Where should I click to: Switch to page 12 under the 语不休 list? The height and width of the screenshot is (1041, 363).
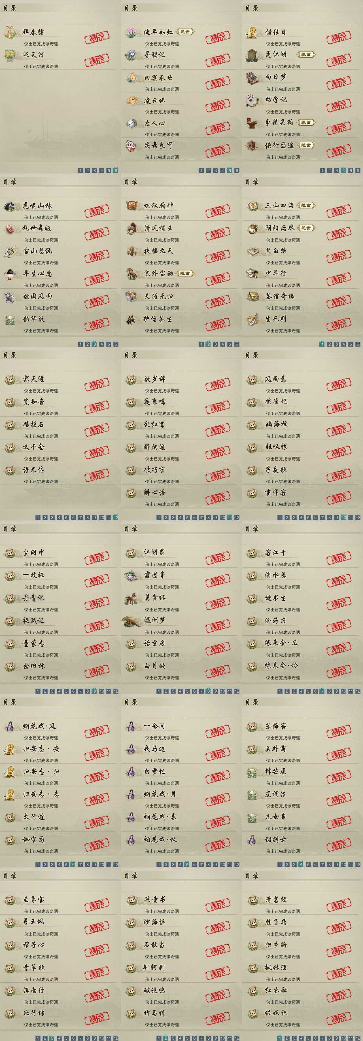point(116,518)
